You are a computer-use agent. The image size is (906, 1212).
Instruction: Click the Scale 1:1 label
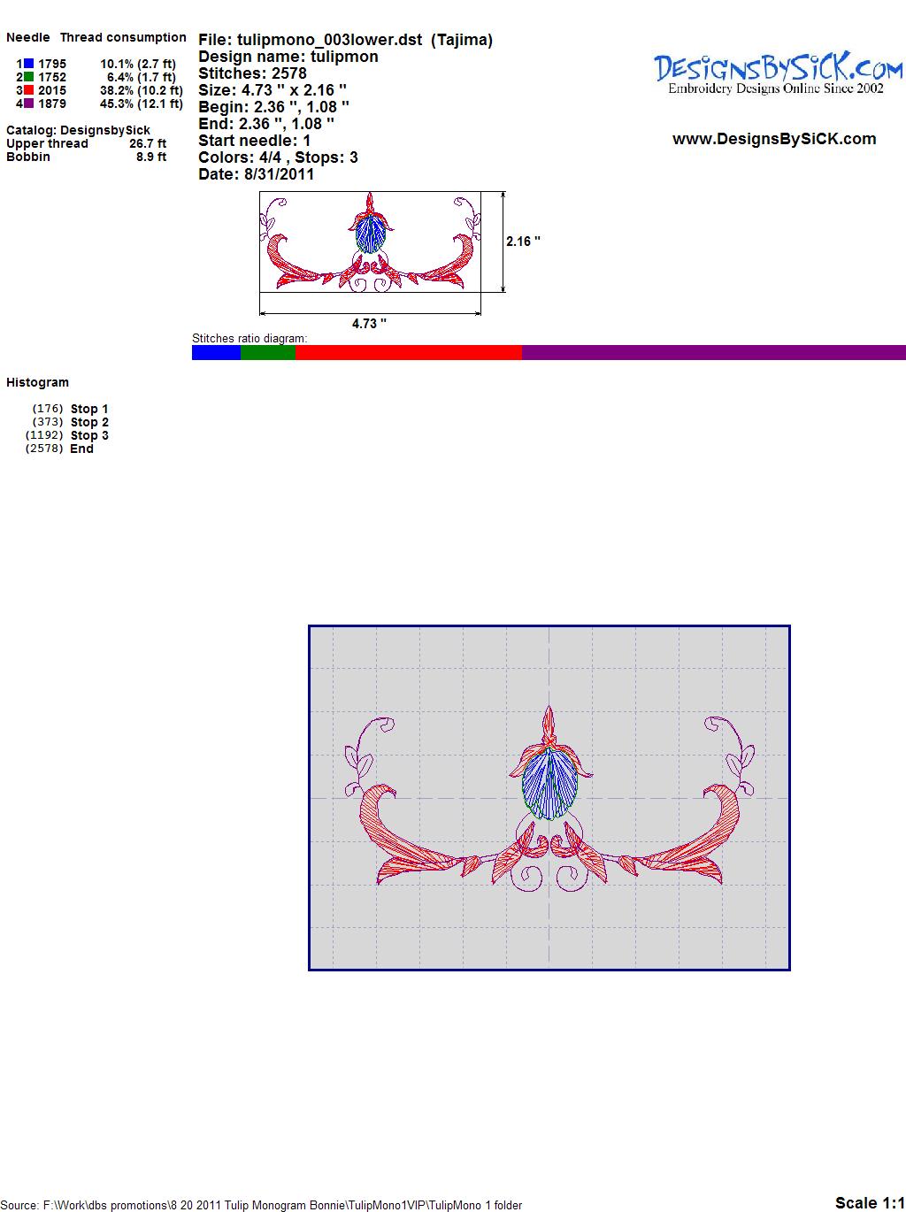click(x=869, y=1202)
